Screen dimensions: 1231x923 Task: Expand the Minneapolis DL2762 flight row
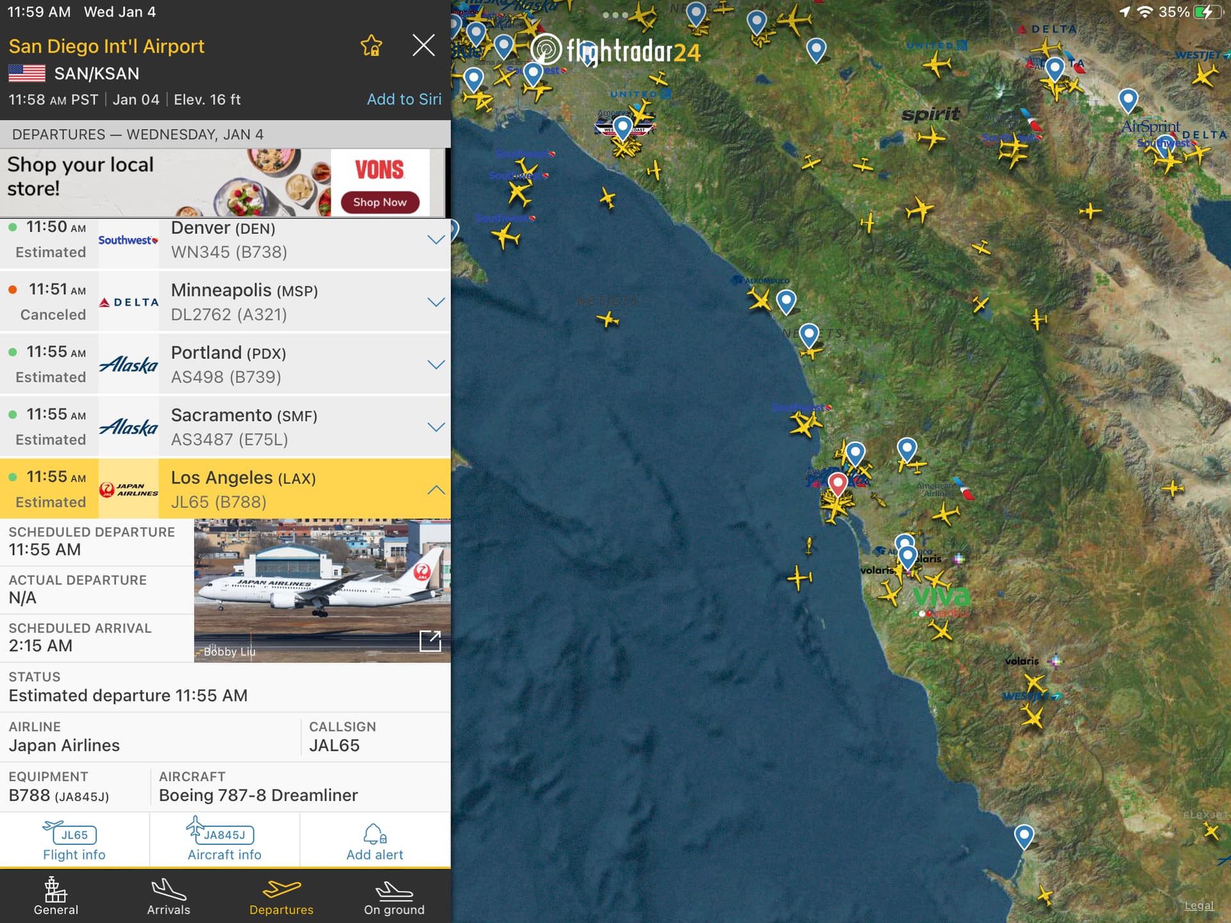[x=436, y=302]
